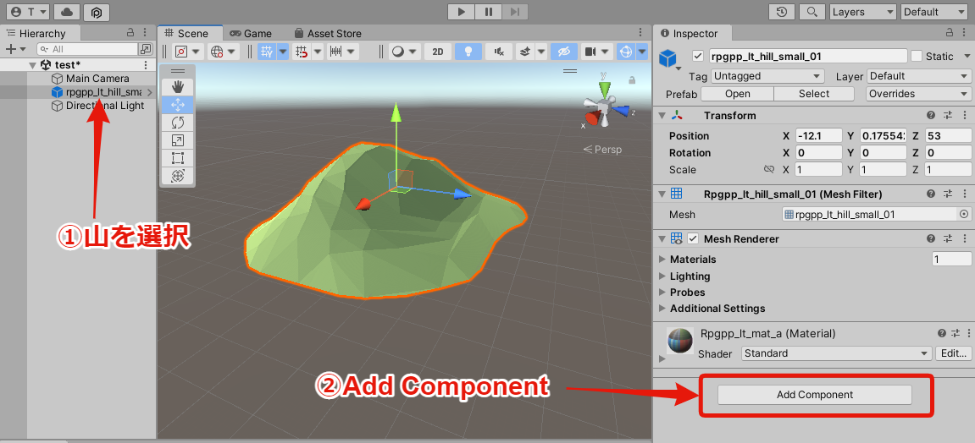
Task: Click the Hierarchy search field
Action: [87, 49]
